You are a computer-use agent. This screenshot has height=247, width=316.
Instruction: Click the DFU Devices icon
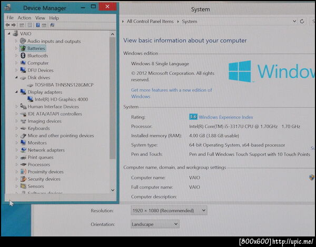click(x=23, y=70)
